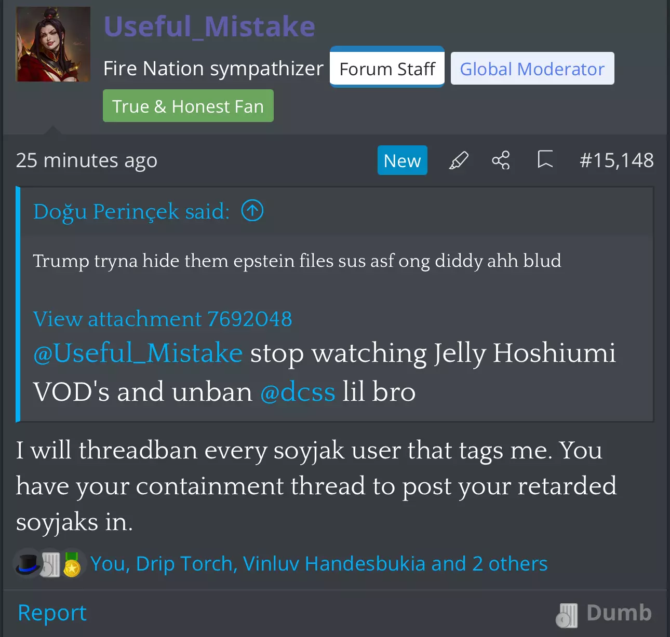This screenshot has height=637, width=670.
Task: Open post number #15,148 permalink
Action: (617, 160)
